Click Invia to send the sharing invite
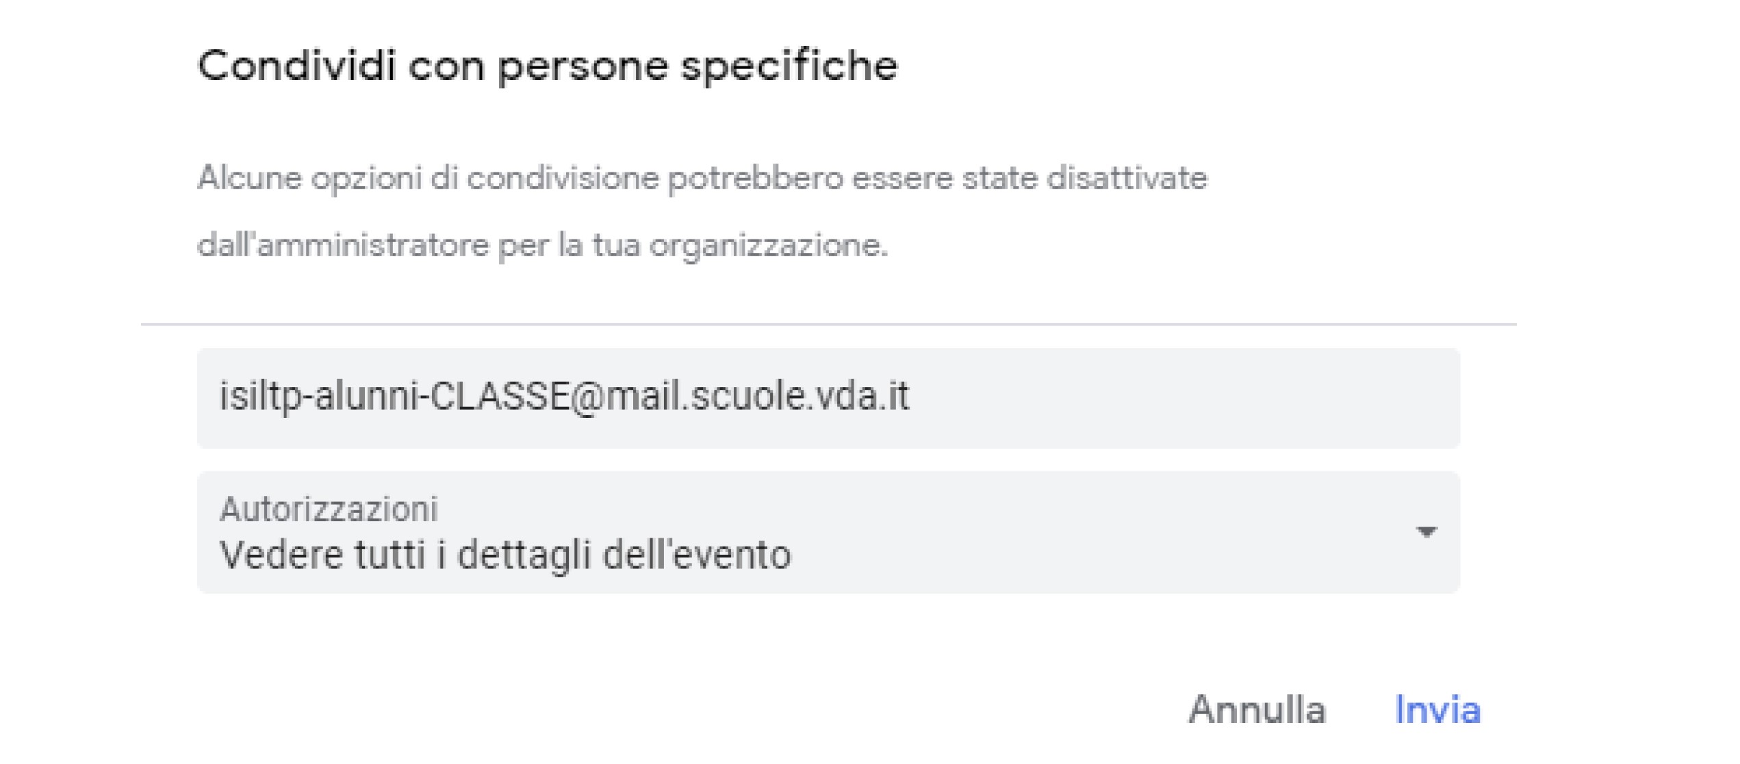 point(1437,709)
